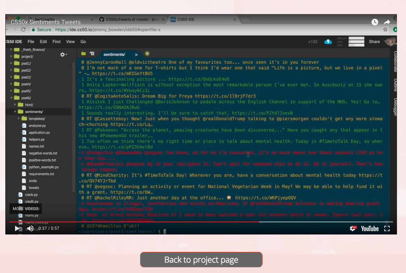Open the CS50x Sentiments Tweets video title
The height and width of the screenshot is (273, 406).
tap(46, 22)
